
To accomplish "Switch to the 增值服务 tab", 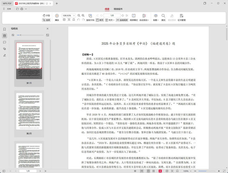I will tap(118, 9).
